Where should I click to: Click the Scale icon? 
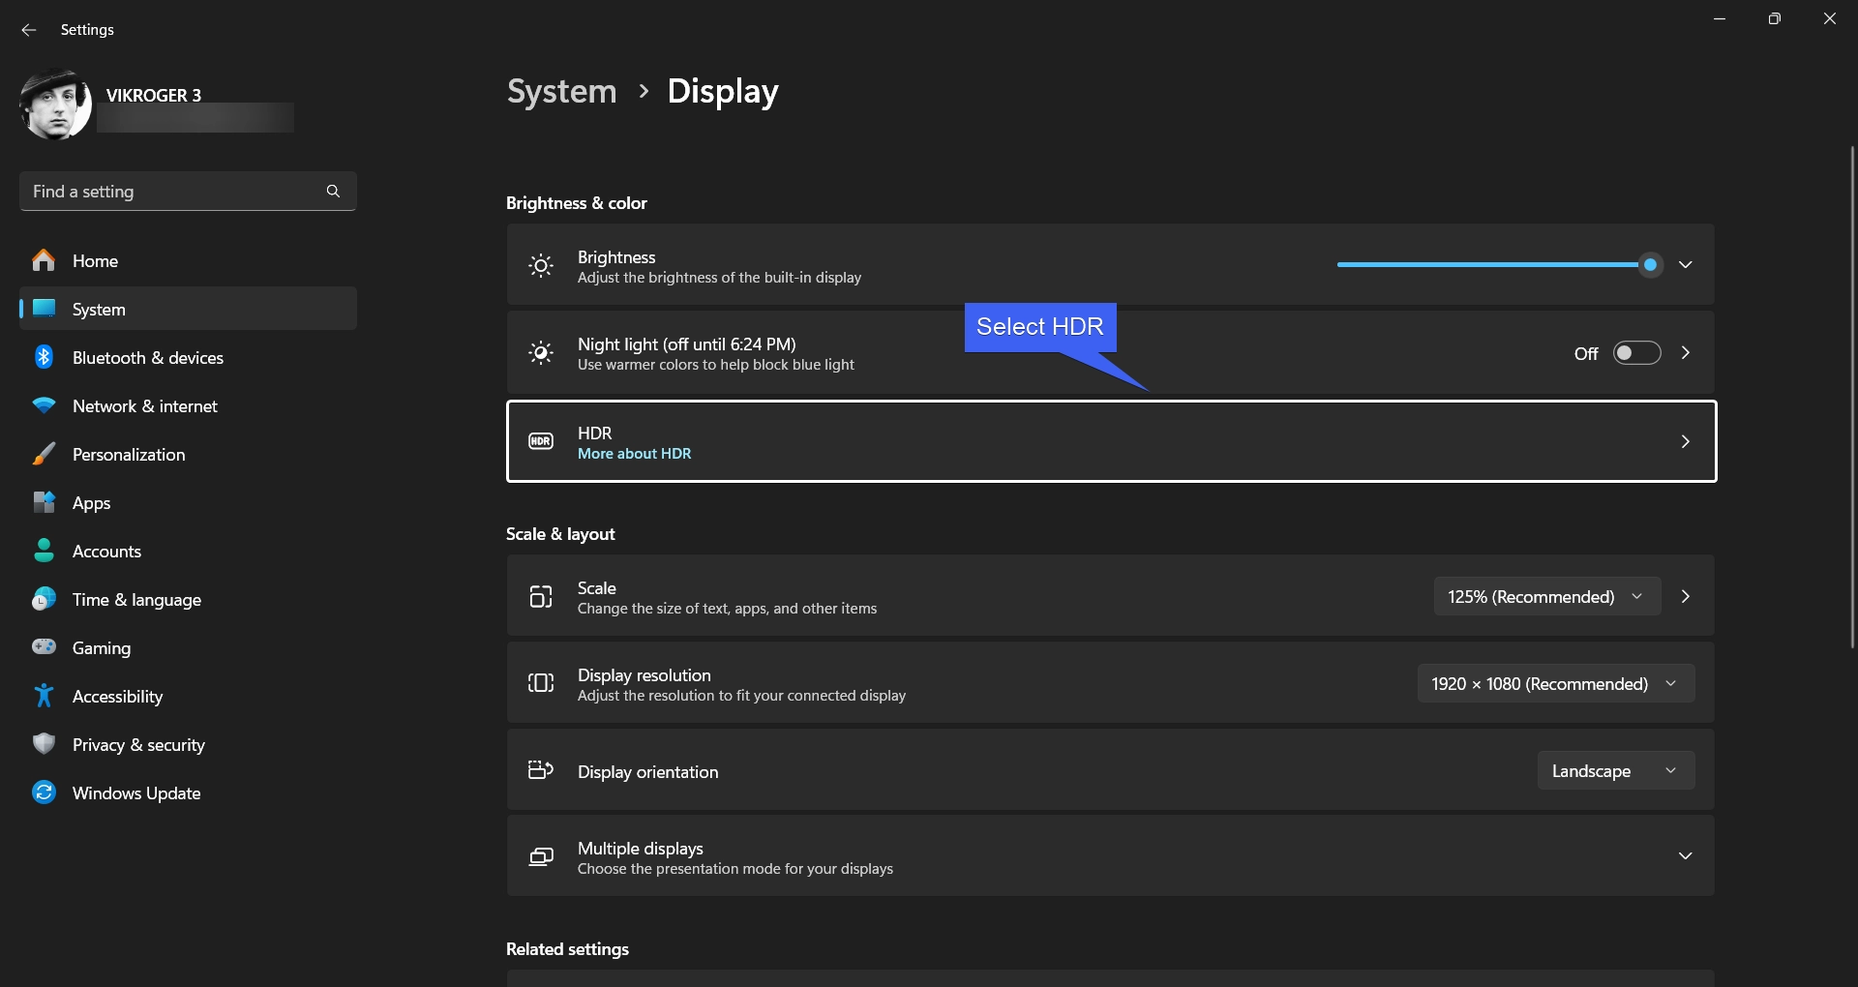click(541, 597)
